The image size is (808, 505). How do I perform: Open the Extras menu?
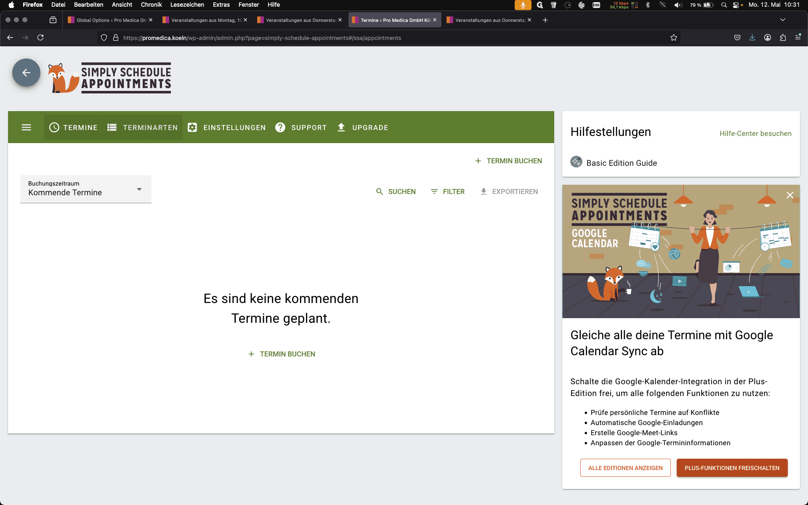[221, 5]
